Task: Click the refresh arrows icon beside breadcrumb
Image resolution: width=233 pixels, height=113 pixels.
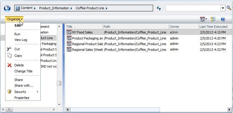Action: point(159,8)
